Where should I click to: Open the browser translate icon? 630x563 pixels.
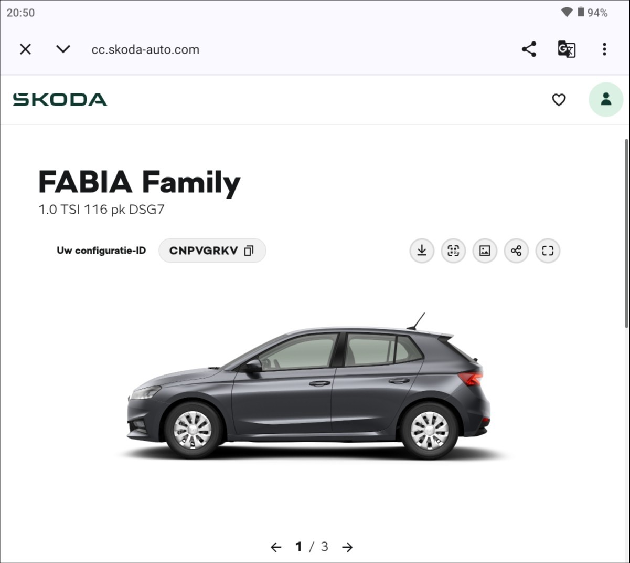point(567,49)
